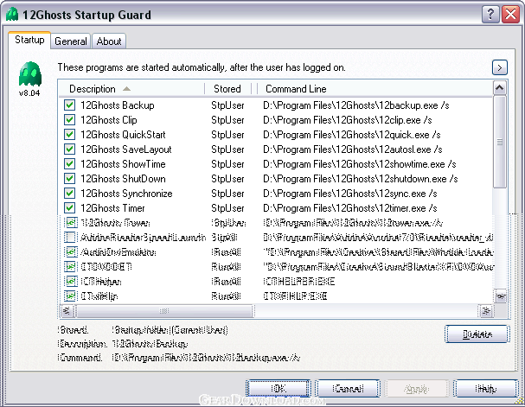Toggle the CTDVDDET entry checkbox
The image size is (525, 407).
pos(70,267)
